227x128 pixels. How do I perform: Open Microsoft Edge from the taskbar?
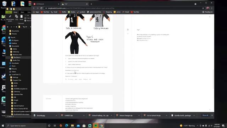(x=67, y=126)
